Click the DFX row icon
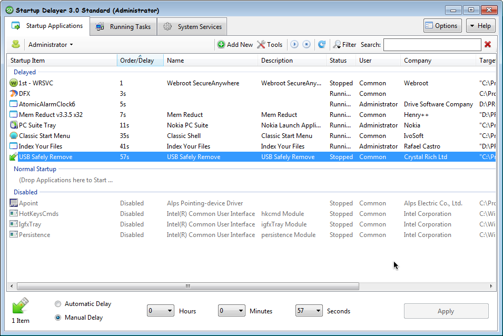Image resolution: width=503 pixels, height=336 pixels. pos(14,93)
